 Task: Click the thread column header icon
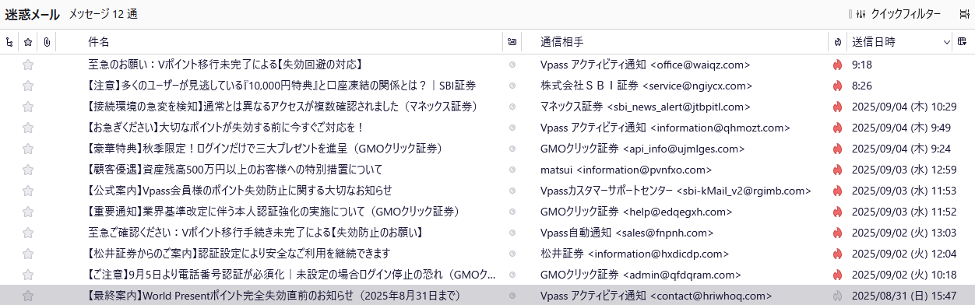[9, 41]
